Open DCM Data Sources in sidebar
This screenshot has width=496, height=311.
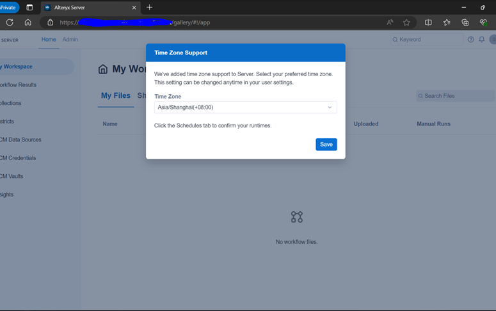[20, 140]
